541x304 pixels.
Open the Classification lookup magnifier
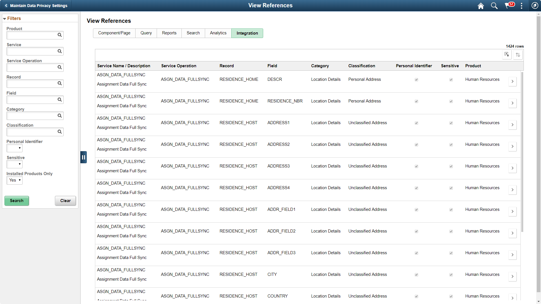point(59,132)
